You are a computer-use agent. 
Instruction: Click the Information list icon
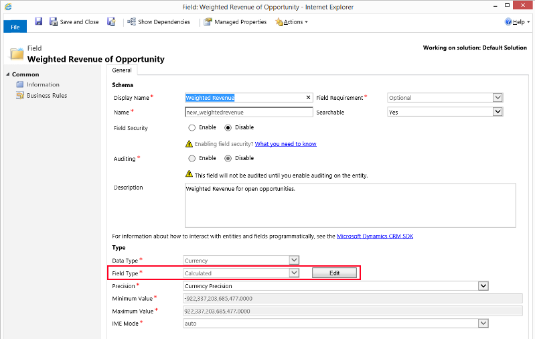pyautogui.click(x=20, y=84)
